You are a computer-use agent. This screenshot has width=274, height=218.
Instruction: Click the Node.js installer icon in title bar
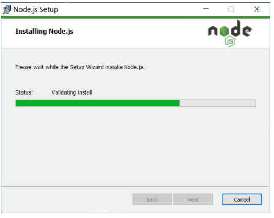click(x=7, y=9)
